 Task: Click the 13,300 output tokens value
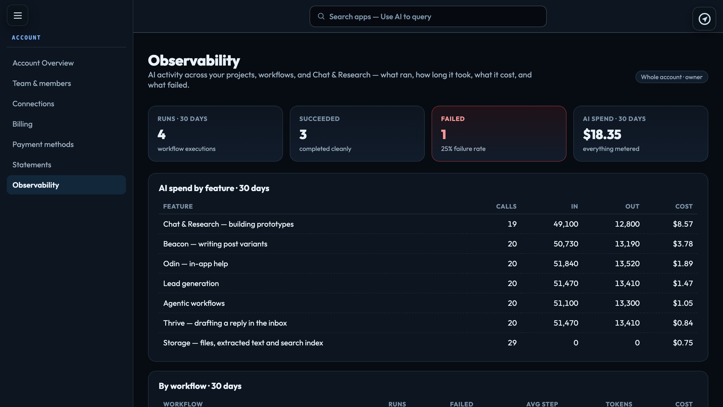click(x=627, y=303)
